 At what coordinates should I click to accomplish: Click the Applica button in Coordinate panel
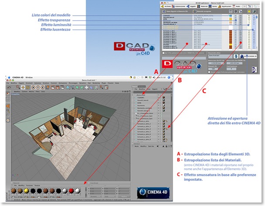(124, 196)
